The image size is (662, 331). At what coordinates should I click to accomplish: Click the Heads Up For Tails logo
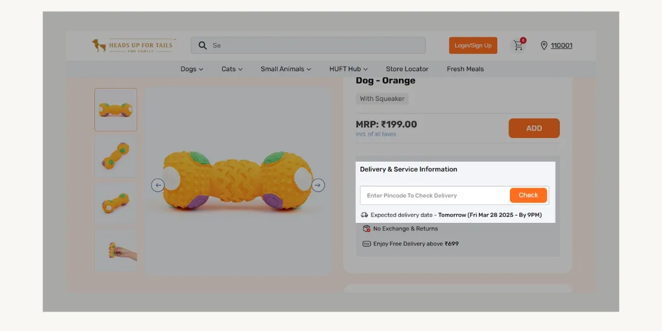(x=132, y=45)
